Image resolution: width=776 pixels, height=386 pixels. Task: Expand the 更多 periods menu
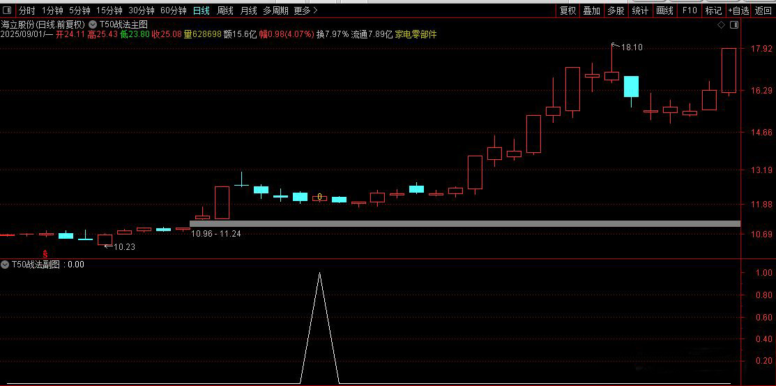click(x=306, y=10)
